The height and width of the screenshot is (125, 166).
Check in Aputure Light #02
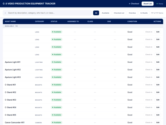coord(149,70)
